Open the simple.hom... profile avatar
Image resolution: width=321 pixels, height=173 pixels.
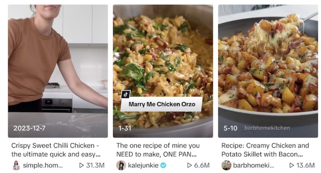pyautogui.click(x=16, y=165)
